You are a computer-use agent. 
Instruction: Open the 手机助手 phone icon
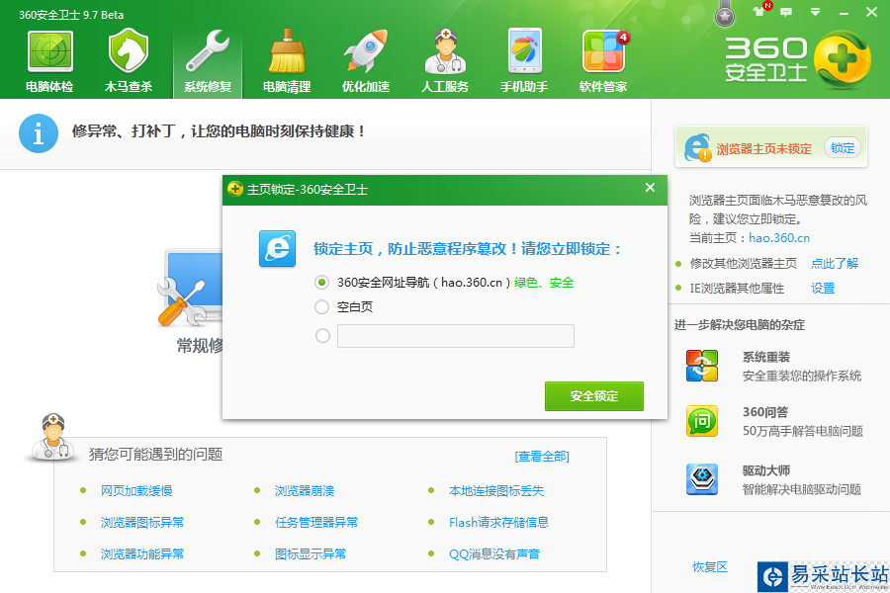coord(524,51)
